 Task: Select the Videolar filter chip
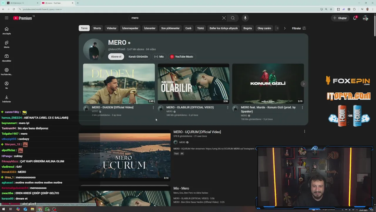tap(112, 28)
